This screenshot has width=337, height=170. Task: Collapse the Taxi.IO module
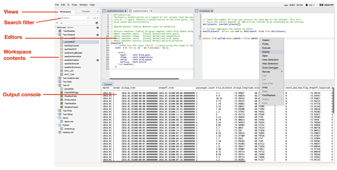click(x=57, y=85)
